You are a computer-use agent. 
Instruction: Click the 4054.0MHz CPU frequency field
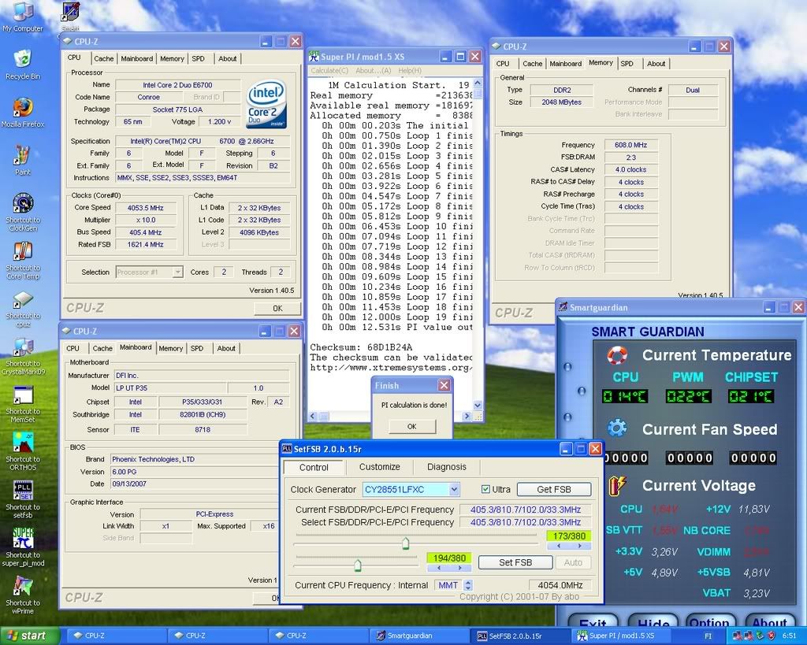[560, 585]
